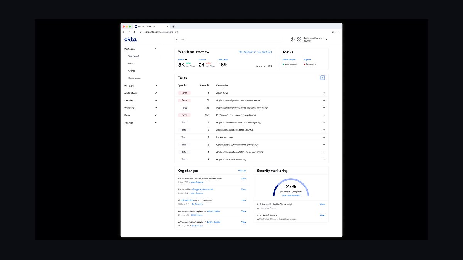This screenshot has height=260, width=463.
Task: Open the blake.soto account dropdown
Action: (316, 39)
